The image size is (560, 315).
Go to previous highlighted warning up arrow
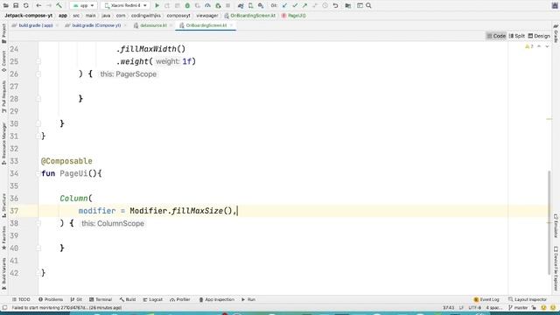[539, 46]
